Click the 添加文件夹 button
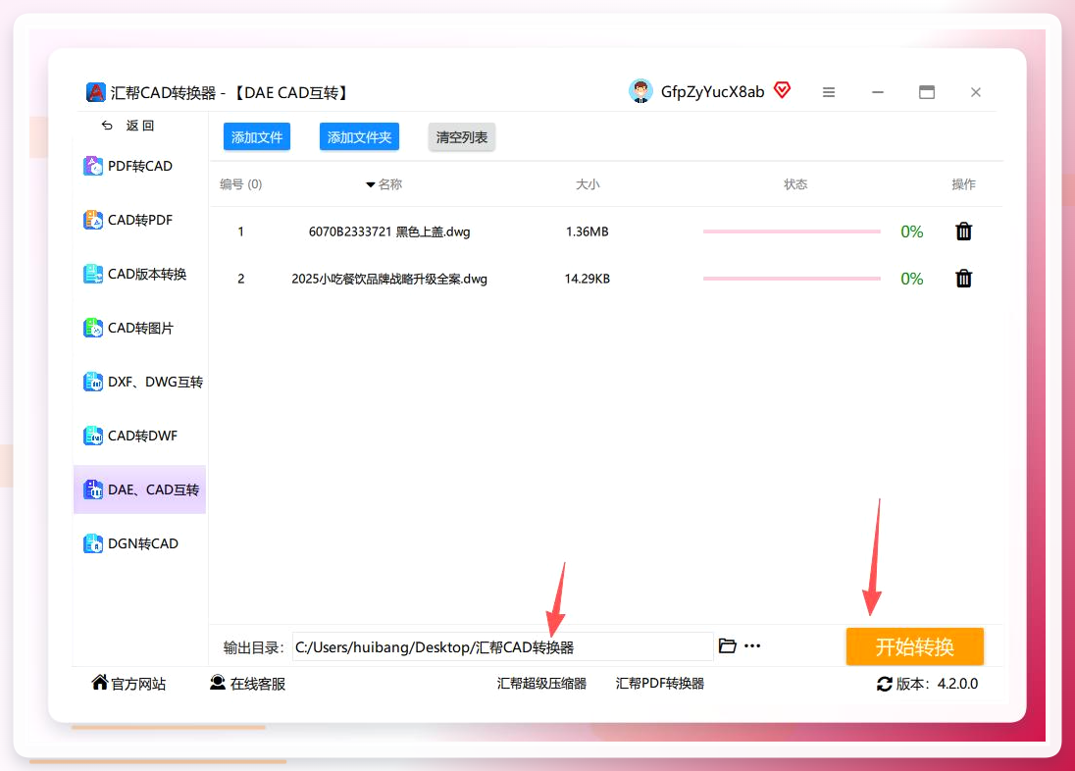Image resolution: width=1075 pixels, height=771 pixels. 359,137
